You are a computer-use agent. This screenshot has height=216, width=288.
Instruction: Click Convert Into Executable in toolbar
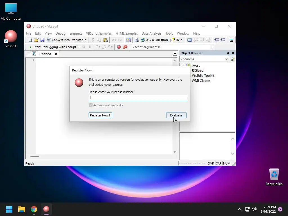[66, 40]
